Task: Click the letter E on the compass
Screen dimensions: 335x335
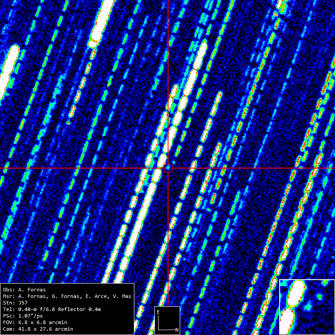Action: tap(158, 312)
